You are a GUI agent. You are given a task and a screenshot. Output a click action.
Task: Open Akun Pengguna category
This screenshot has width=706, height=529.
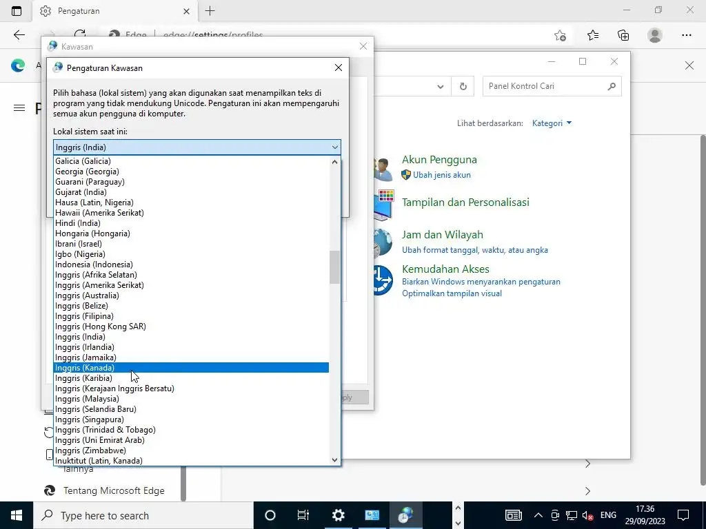(439, 160)
